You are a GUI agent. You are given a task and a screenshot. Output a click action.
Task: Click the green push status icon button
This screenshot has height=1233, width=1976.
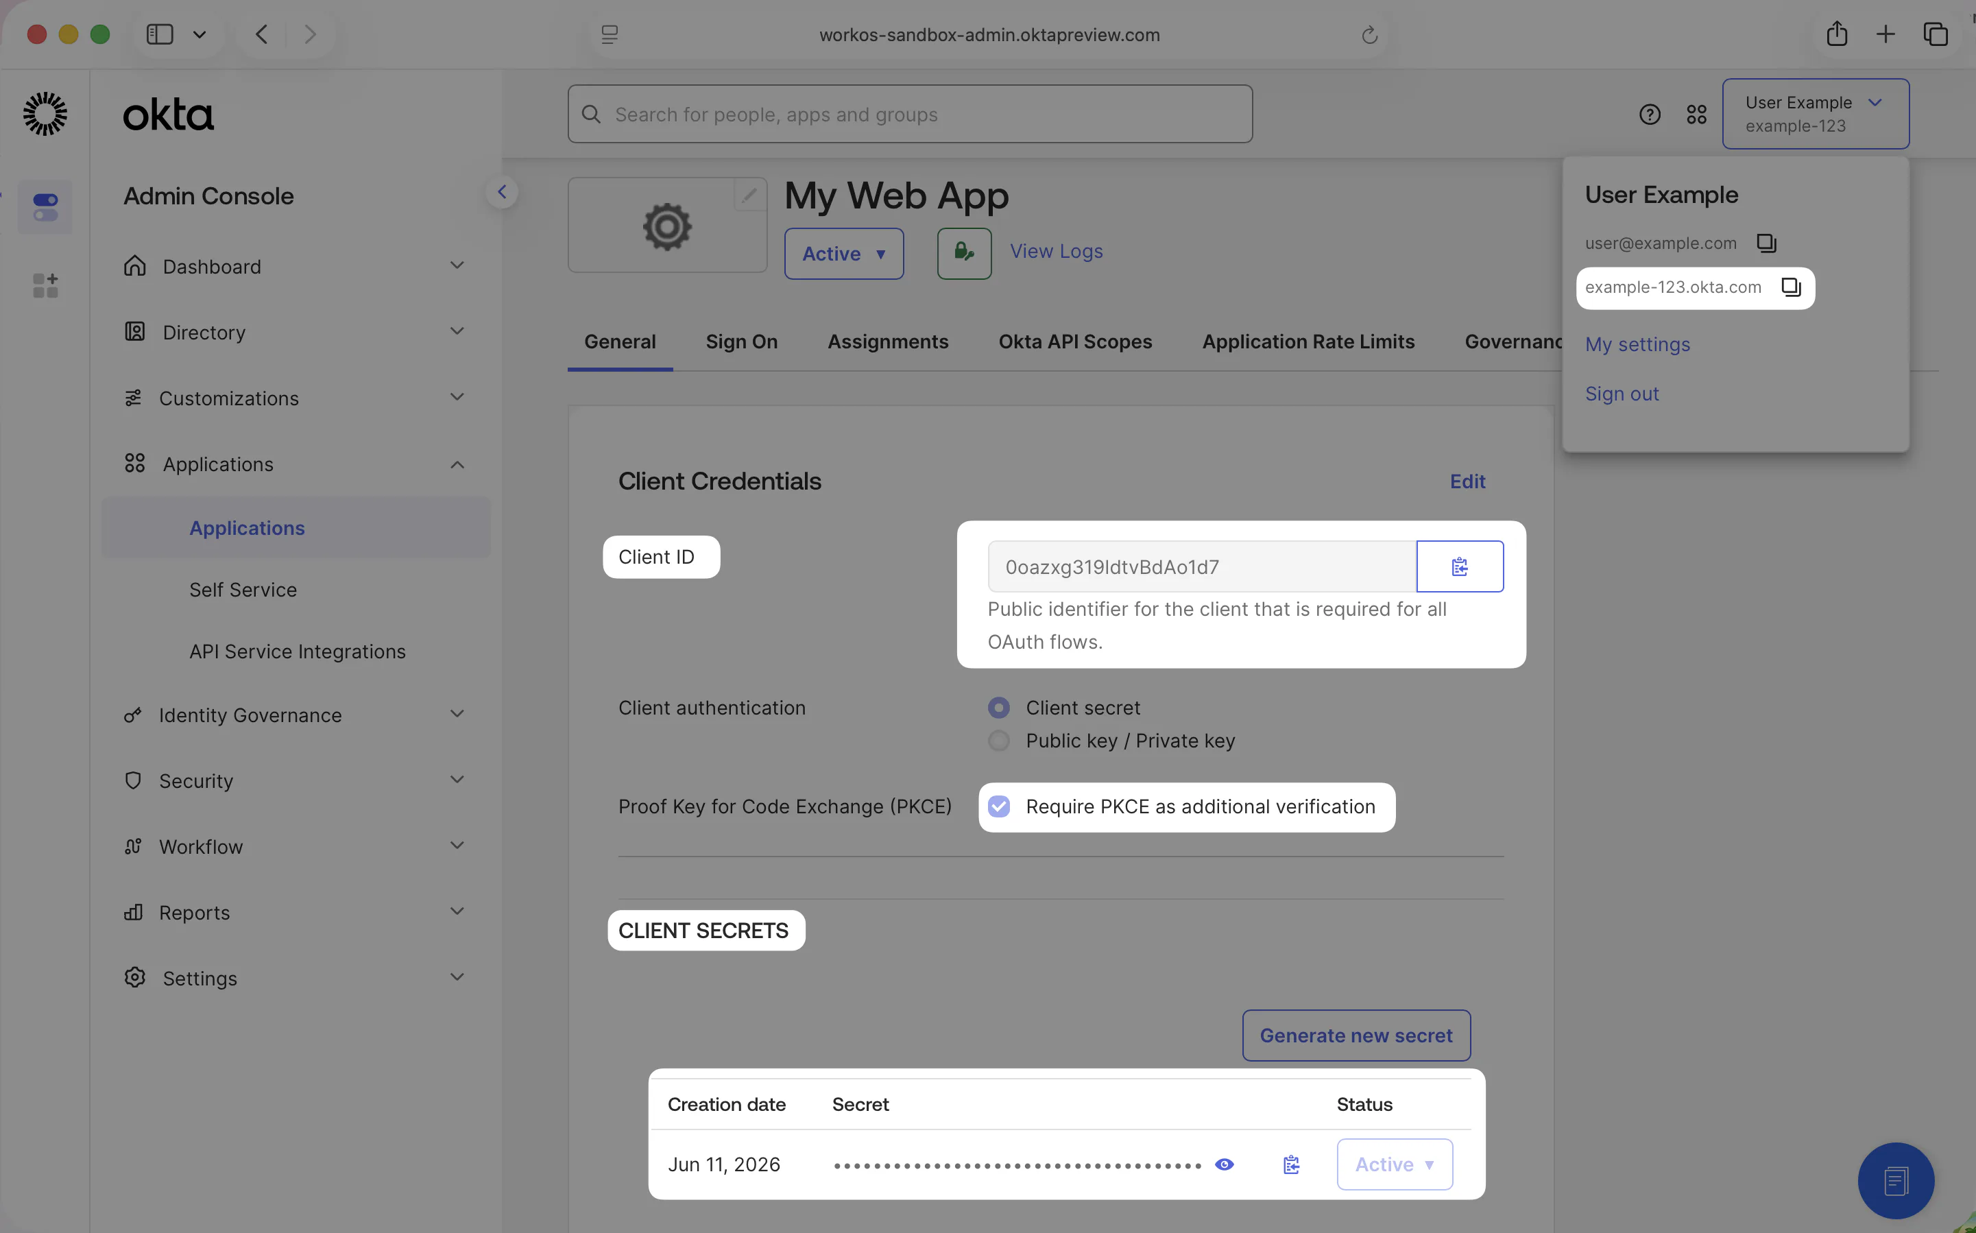click(x=965, y=254)
